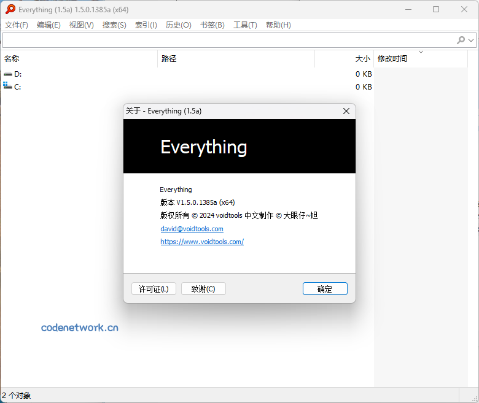Screen dimensions: 479x403
Task: Click the resize grip in status bar corner
Action: 475,398
